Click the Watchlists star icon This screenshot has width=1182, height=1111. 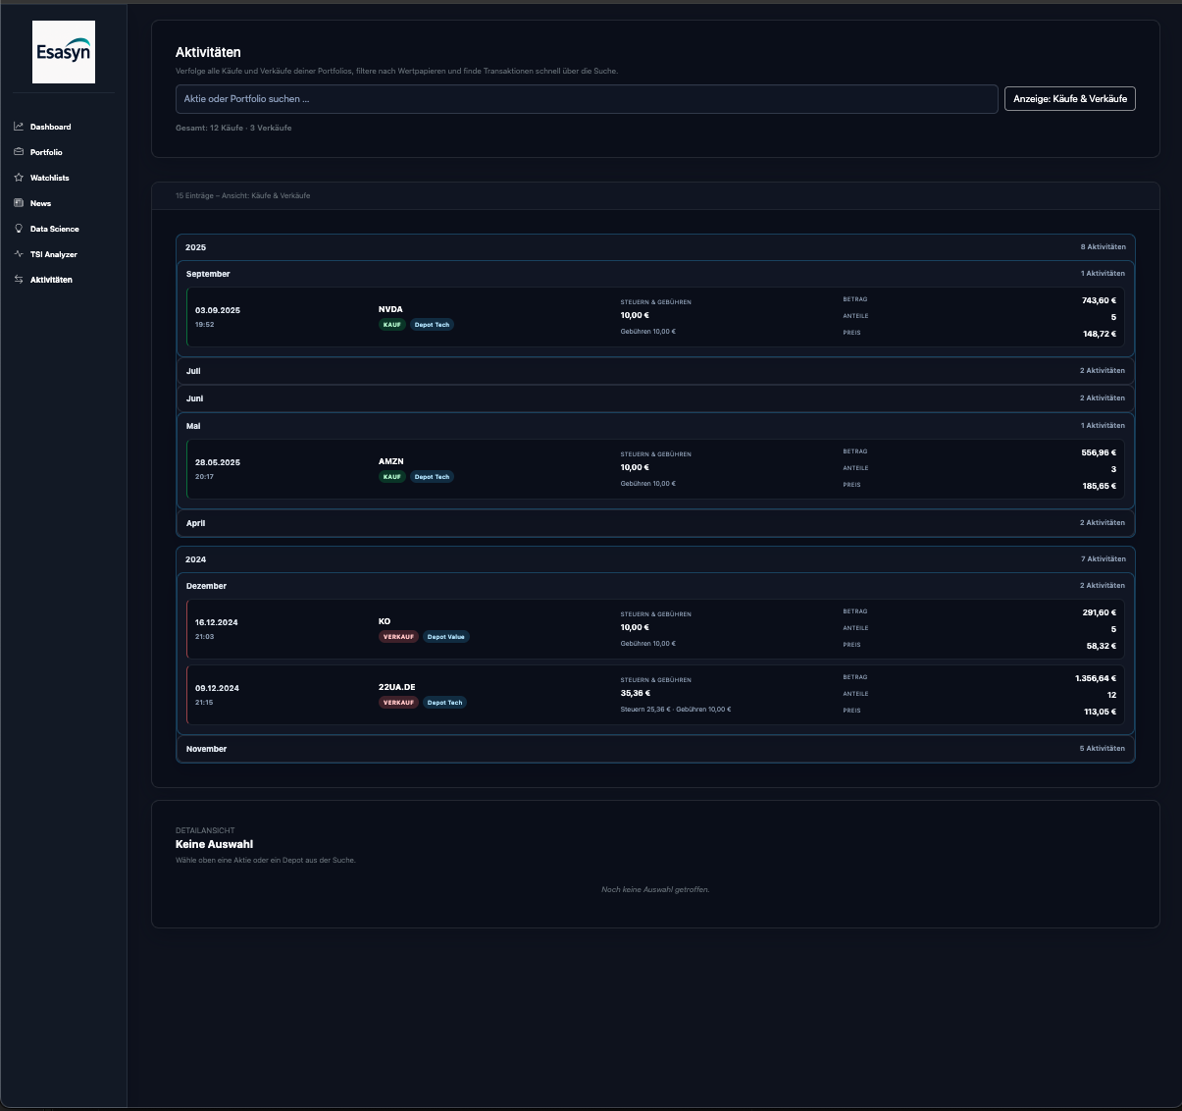click(x=19, y=178)
